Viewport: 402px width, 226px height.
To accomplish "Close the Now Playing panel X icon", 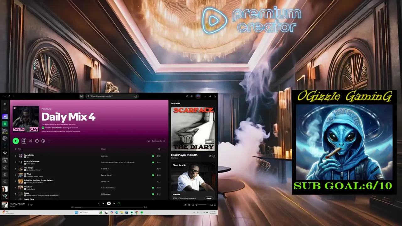I will pyautogui.click(x=210, y=156).
